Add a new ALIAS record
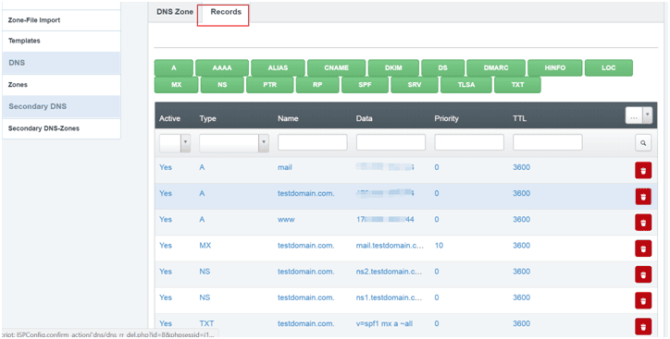This screenshot has height=339, width=670. click(278, 67)
